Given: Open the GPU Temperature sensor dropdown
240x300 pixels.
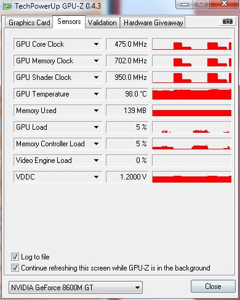Looking at the screenshot, I should pos(96,94).
